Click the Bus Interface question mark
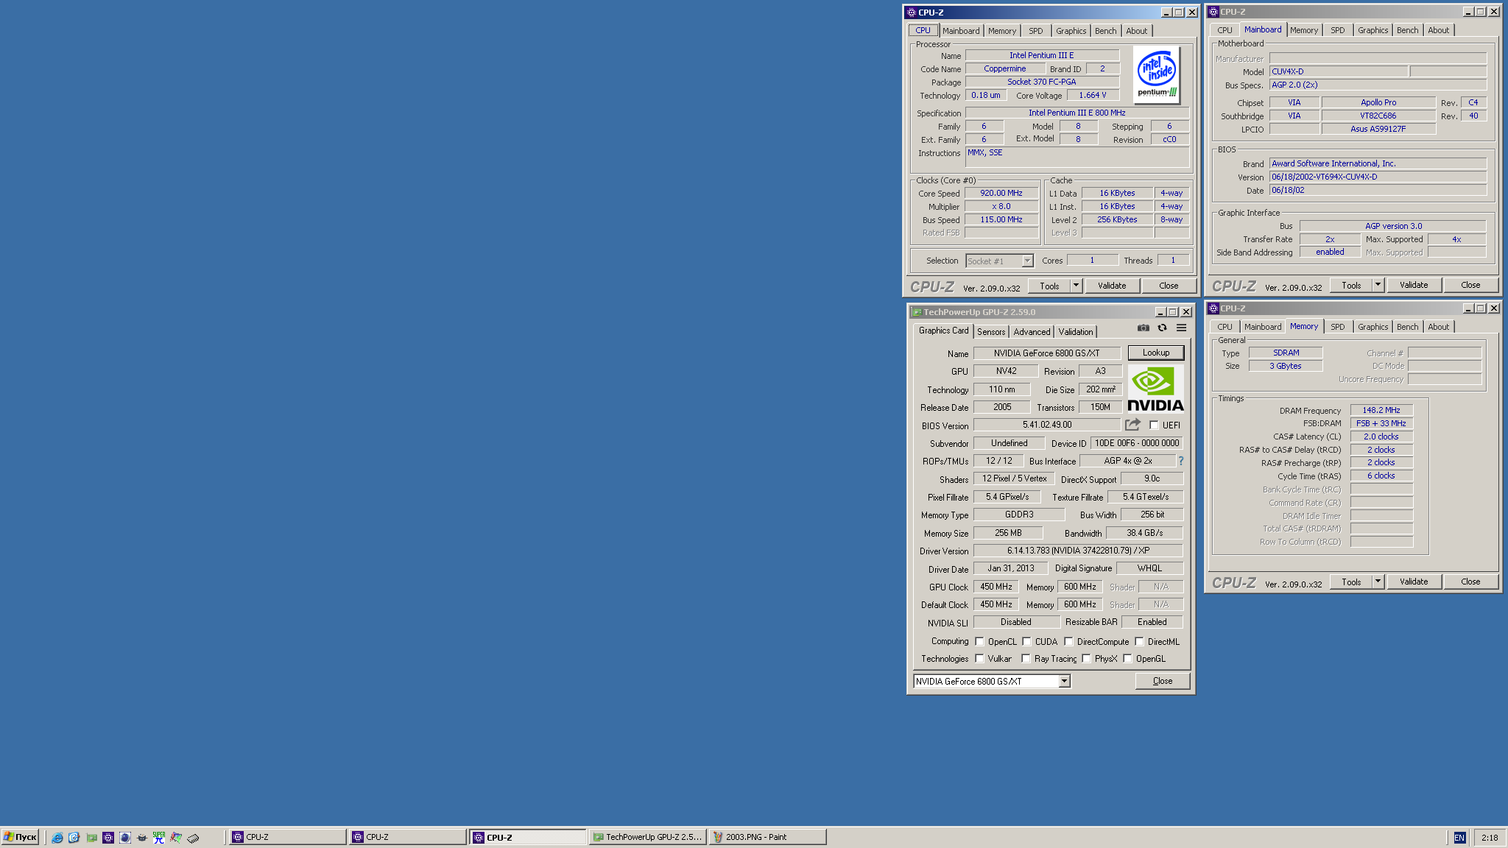 [x=1181, y=461]
